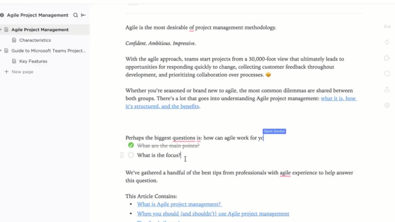Screen dimensions: 395x222
Task: Select the Guide to Microsoft Teams Project page
Action: 48,51
